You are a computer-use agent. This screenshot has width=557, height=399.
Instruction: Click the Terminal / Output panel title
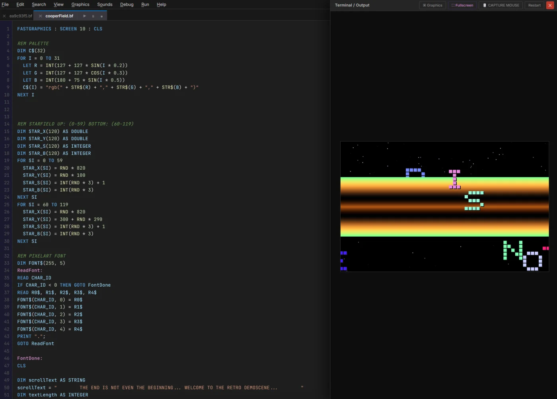click(x=352, y=5)
